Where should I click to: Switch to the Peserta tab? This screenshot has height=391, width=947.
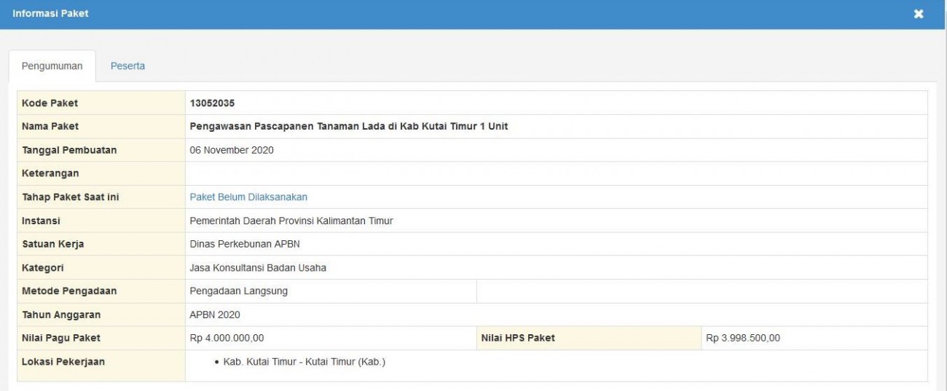click(x=127, y=66)
